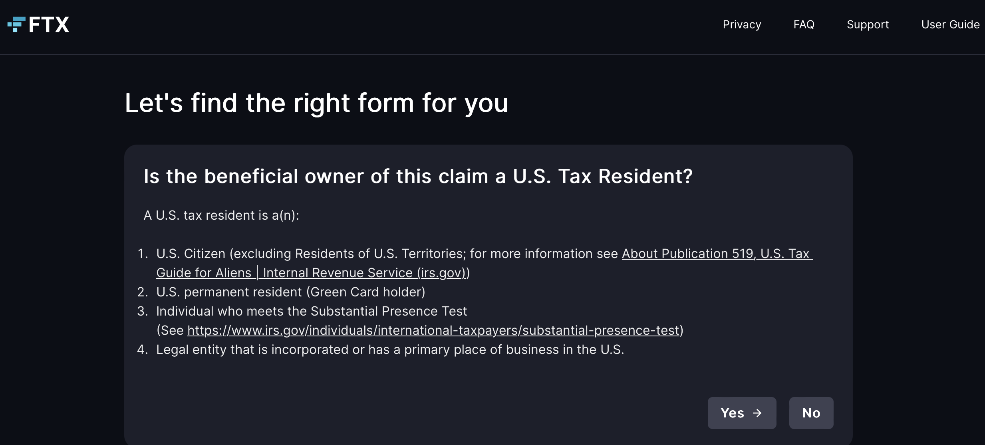Click the Legal entity list item
The height and width of the screenshot is (445, 985).
390,350
